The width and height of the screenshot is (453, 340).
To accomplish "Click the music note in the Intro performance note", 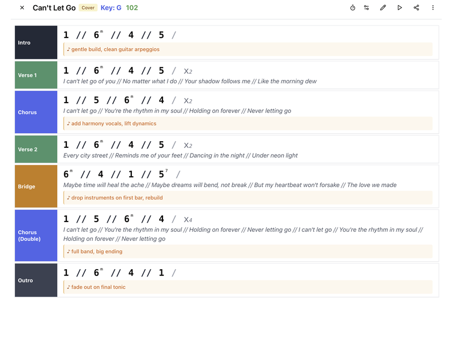I will 68,49.
